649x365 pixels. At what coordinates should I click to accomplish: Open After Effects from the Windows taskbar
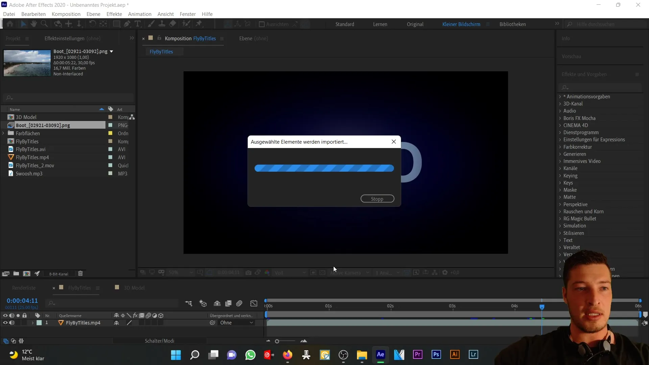point(380,355)
